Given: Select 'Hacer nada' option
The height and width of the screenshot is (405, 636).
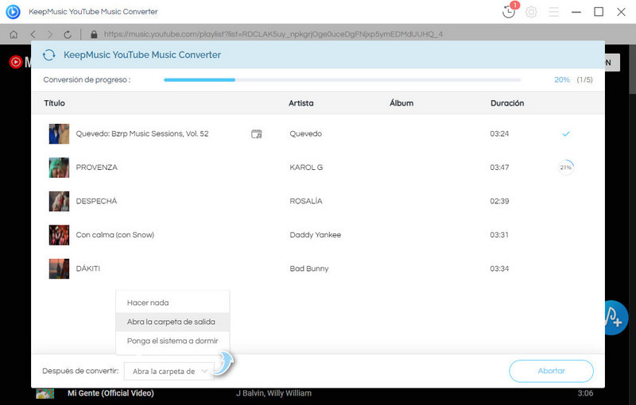Looking at the screenshot, I should coord(173,303).
